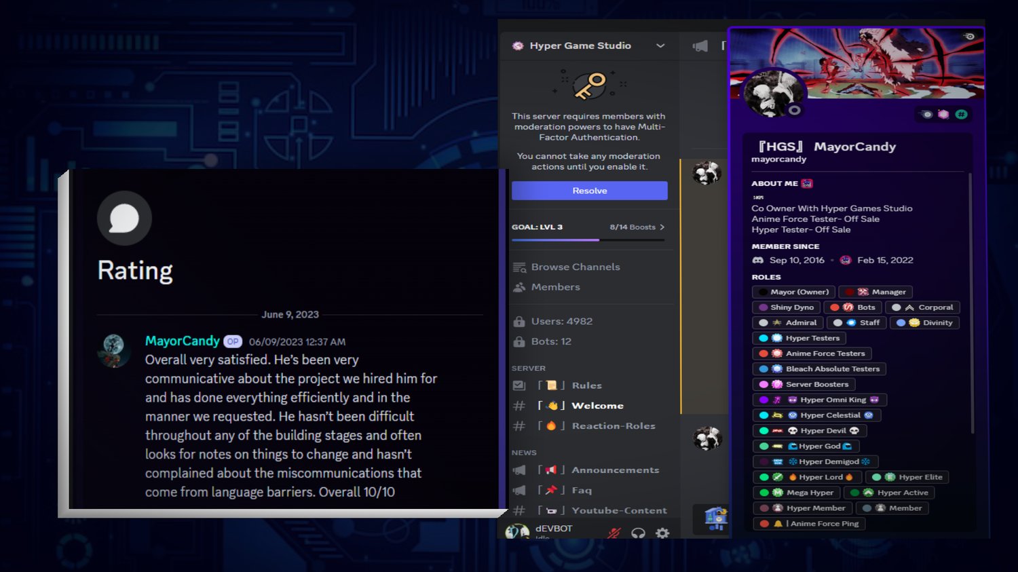The width and height of the screenshot is (1018, 572).
Task: Click MayorCandy's message avatar in Rating
Action: click(x=113, y=349)
